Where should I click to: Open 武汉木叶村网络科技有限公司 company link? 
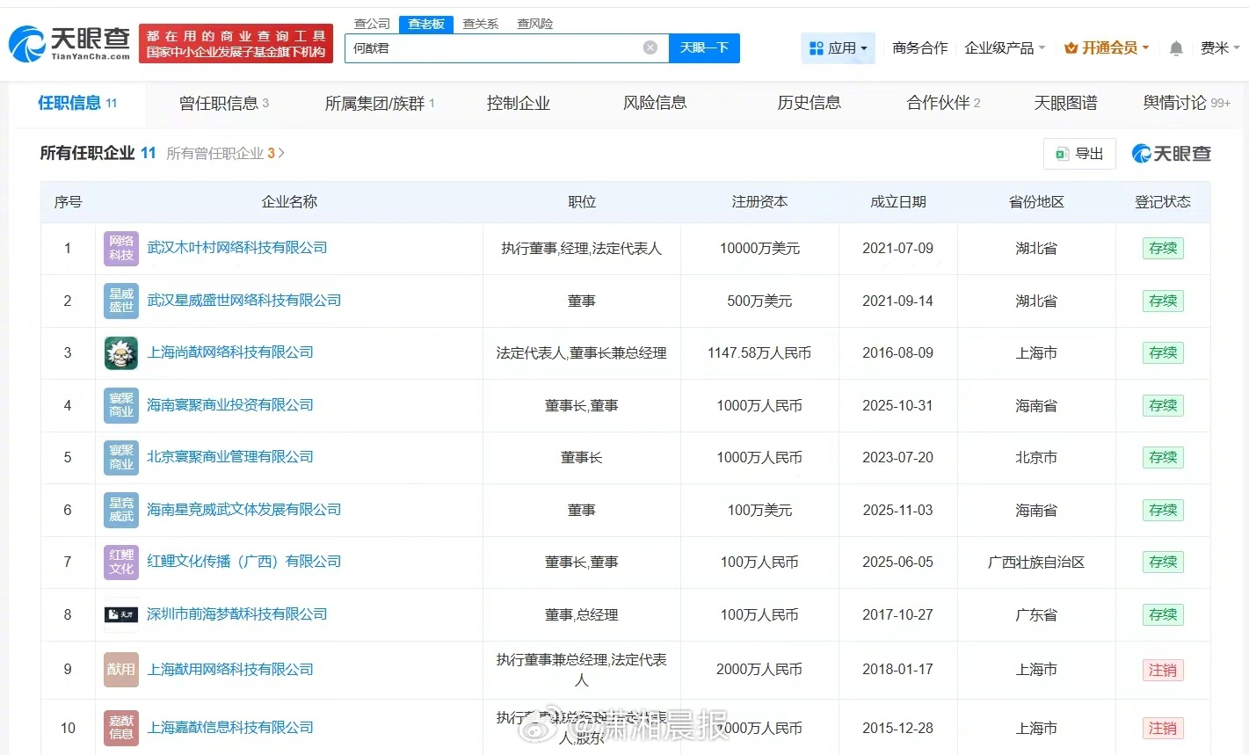click(x=237, y=248)
